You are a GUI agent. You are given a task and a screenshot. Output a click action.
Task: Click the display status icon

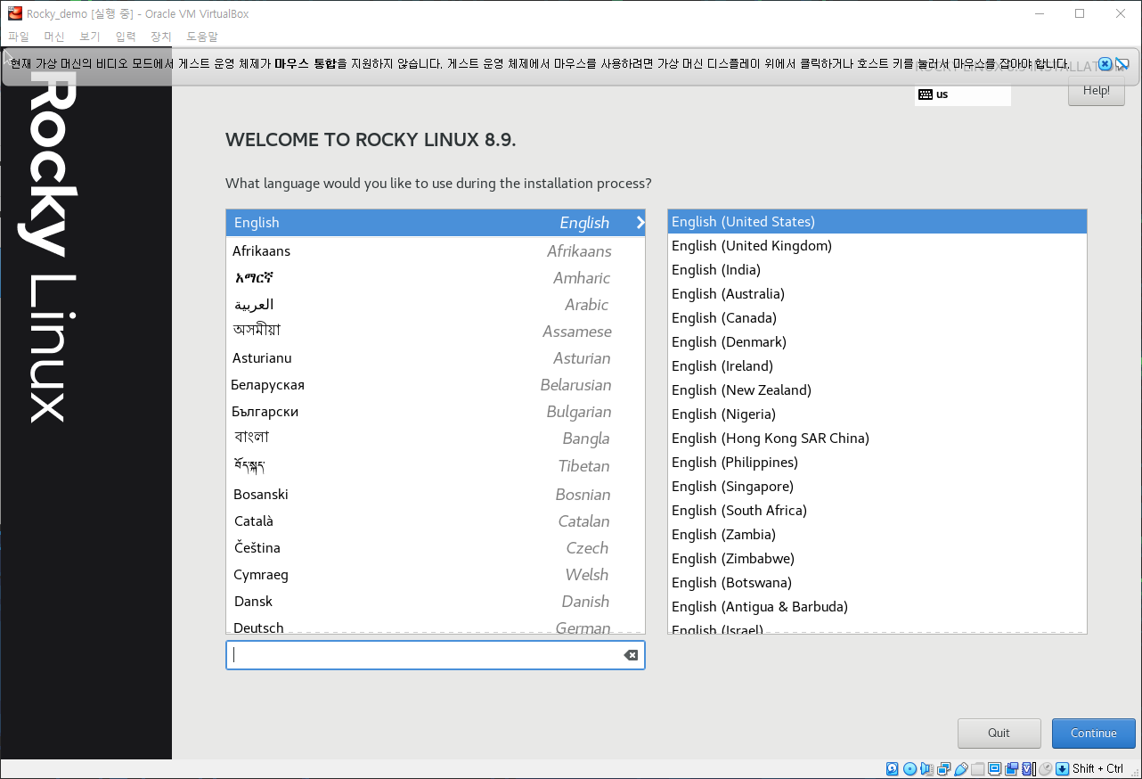coord(994,768)
